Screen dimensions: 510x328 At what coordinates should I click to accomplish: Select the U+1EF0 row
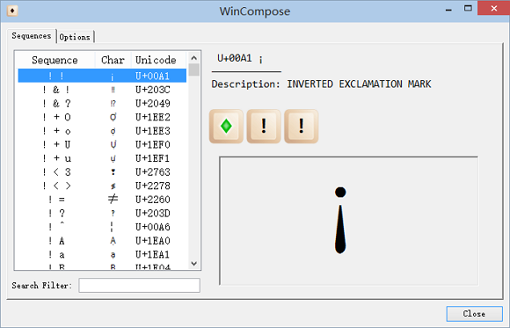(x=102, y=144)
